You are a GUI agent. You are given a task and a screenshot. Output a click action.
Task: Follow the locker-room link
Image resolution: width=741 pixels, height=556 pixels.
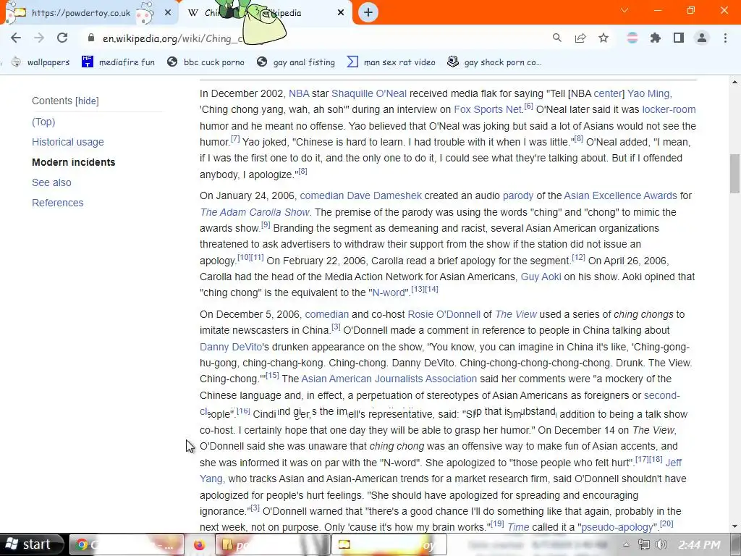(x=669, y=110)
